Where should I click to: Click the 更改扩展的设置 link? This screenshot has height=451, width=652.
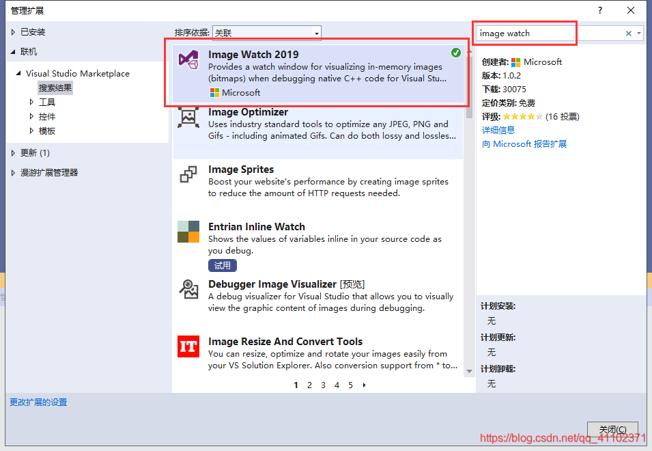point(39,402)
